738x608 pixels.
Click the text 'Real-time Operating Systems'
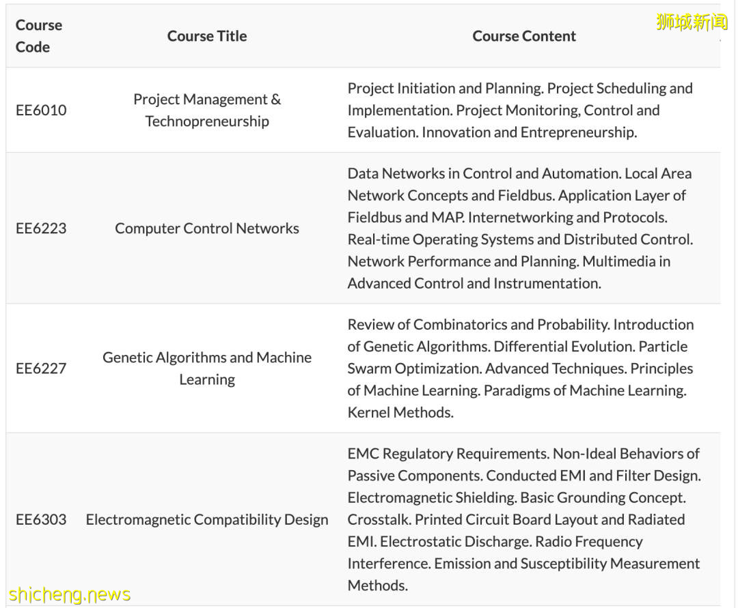click(437, 240)
